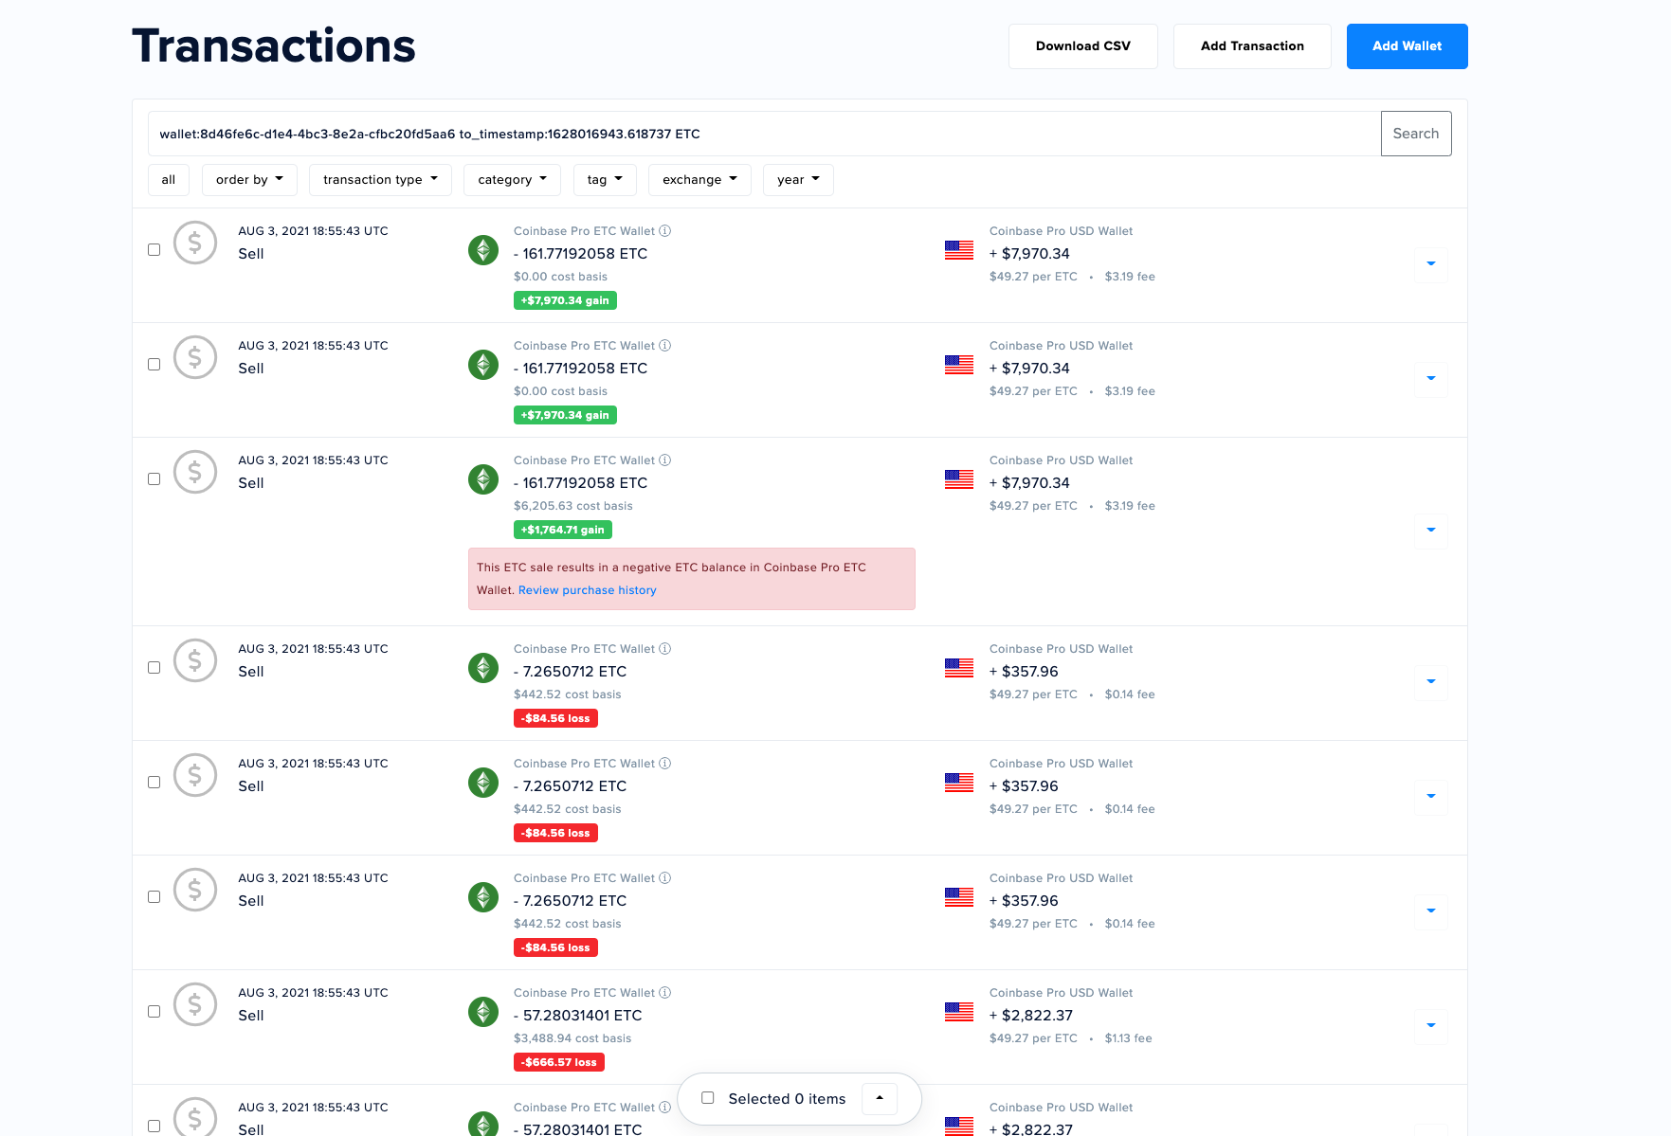Screen dimensions: 1671x1136
Task: Open the 'transaction type' filter dropdown
Action: pos(380,180)
